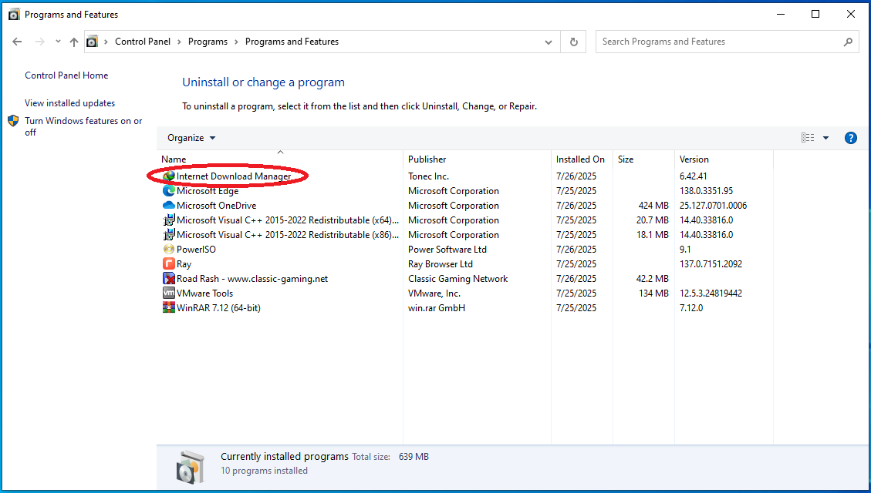Sort by the Size column header
Viewport: 871px width, 493px height.
pyautogui.click(x=643, y=159)
